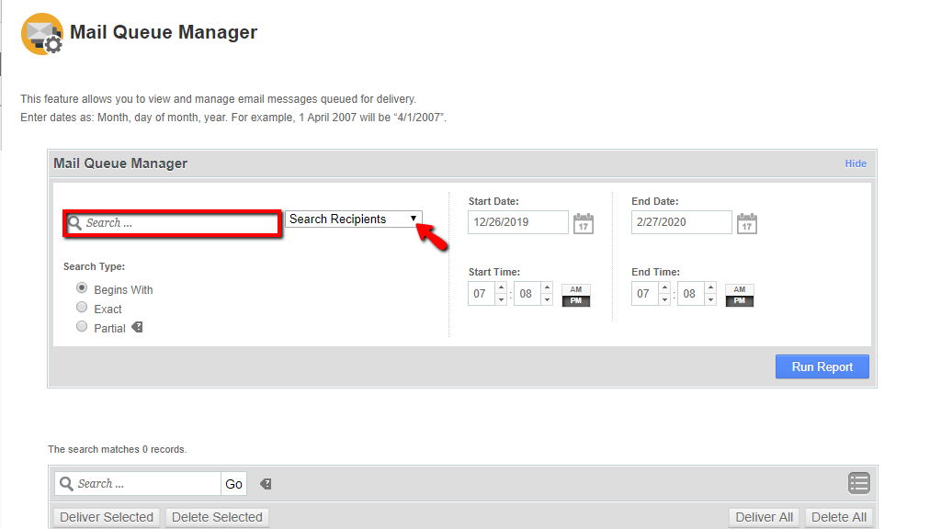
Task: Click the Start Time hour field 07
Action: [482, 294]
